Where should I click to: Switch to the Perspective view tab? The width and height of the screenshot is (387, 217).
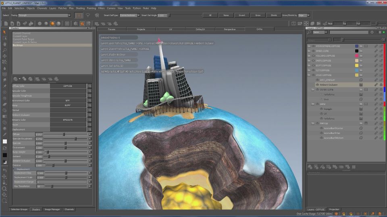pos(230,29)
